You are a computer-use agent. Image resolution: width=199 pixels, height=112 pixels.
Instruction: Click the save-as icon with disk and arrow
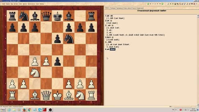tap(178, 4)
